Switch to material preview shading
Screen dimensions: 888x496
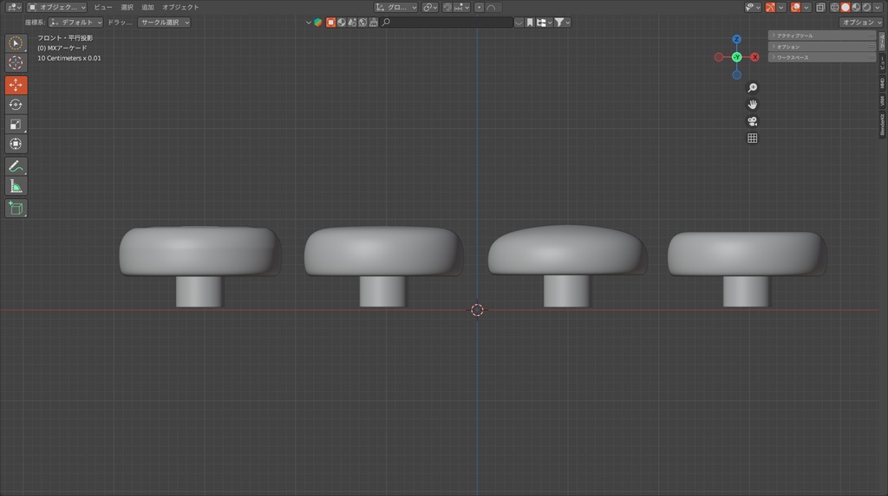click(856, 7)
